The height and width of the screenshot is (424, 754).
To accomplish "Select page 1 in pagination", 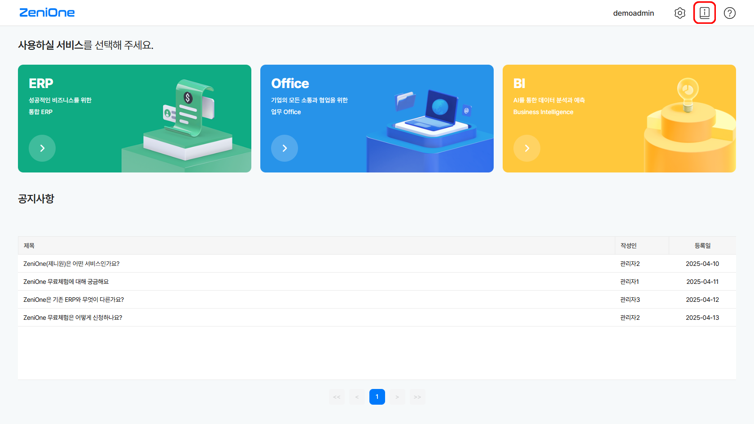I will pyautogui.click(x=377, y=397).
